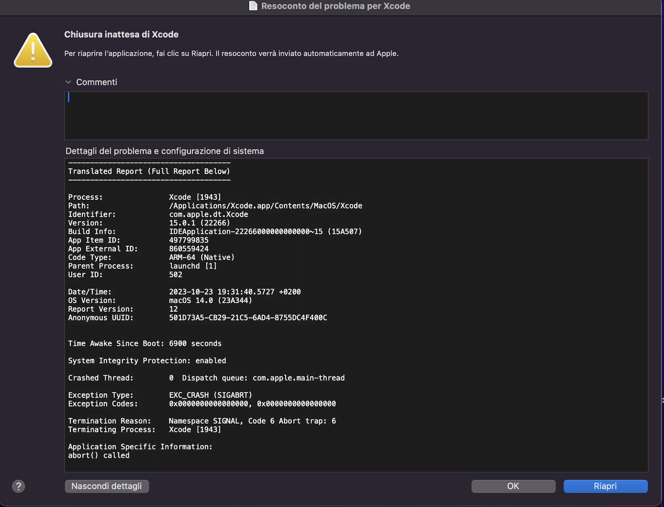Click the window title 'Resoconto del problema per Xcode'
The height and width of the screenshot is (507, 664).
coord(335,6)
